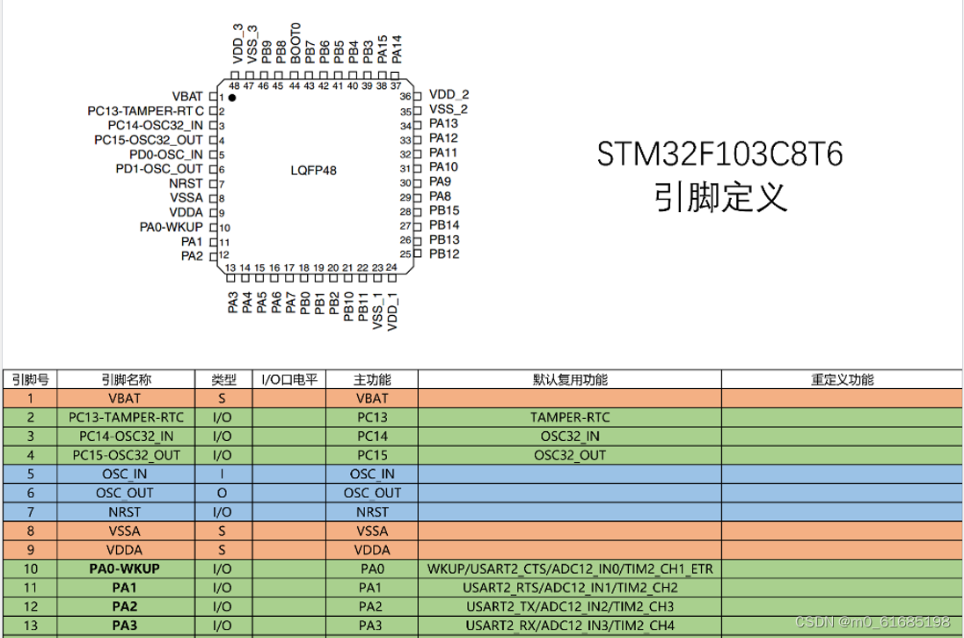This screenshot has width=964, height=638.
Task: Click the VDD_3 label atop the chip
Action: (x=238, y=44)
